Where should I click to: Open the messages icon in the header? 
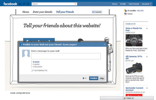click(x=24, y=4)
